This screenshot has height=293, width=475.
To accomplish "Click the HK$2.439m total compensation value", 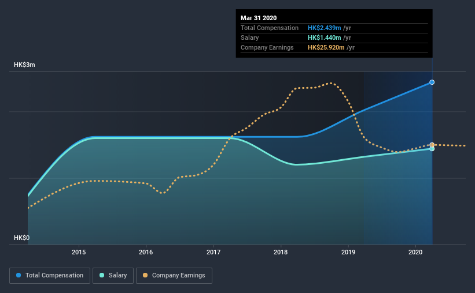I will pyautogui.click(x=324, y=28).
